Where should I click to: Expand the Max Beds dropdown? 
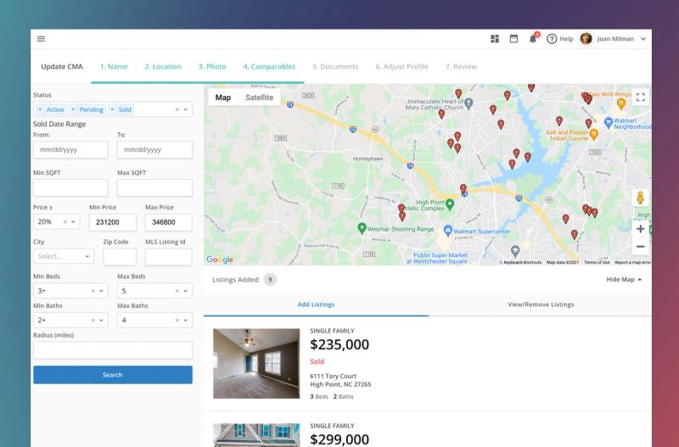(186, 291)
